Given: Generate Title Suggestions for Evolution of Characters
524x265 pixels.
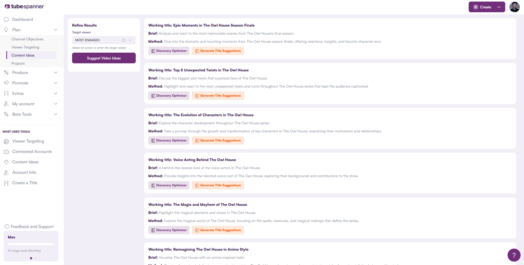Looking at the screenshot, I should click(x=218, y=140).
